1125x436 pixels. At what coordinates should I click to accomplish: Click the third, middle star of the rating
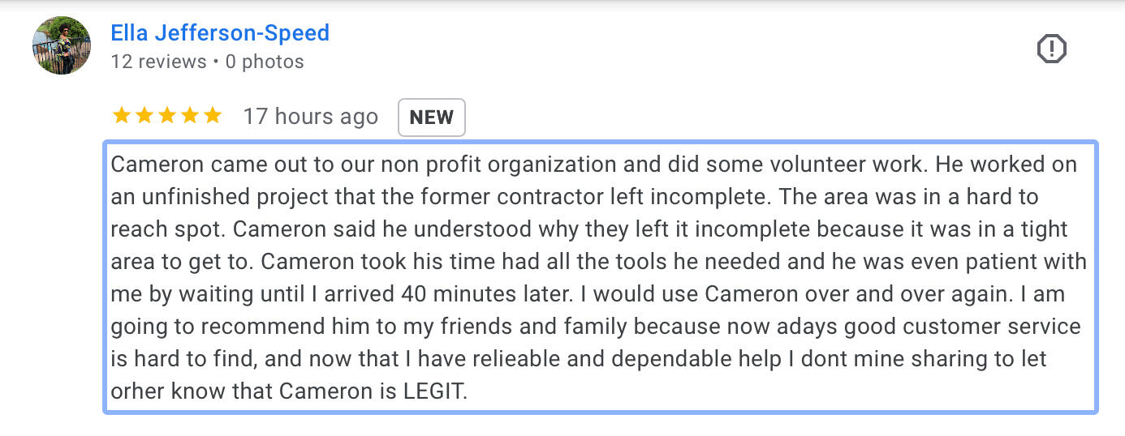click(166, 116)
